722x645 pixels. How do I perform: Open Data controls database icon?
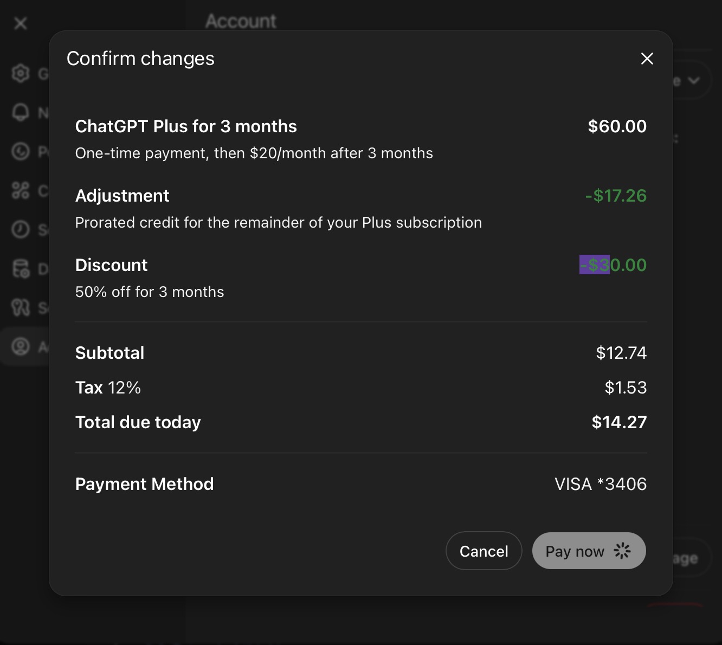pos(21,268)
